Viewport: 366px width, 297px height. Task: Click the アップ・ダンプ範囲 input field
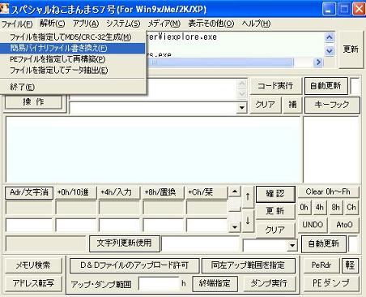click(x=160, y=283)
